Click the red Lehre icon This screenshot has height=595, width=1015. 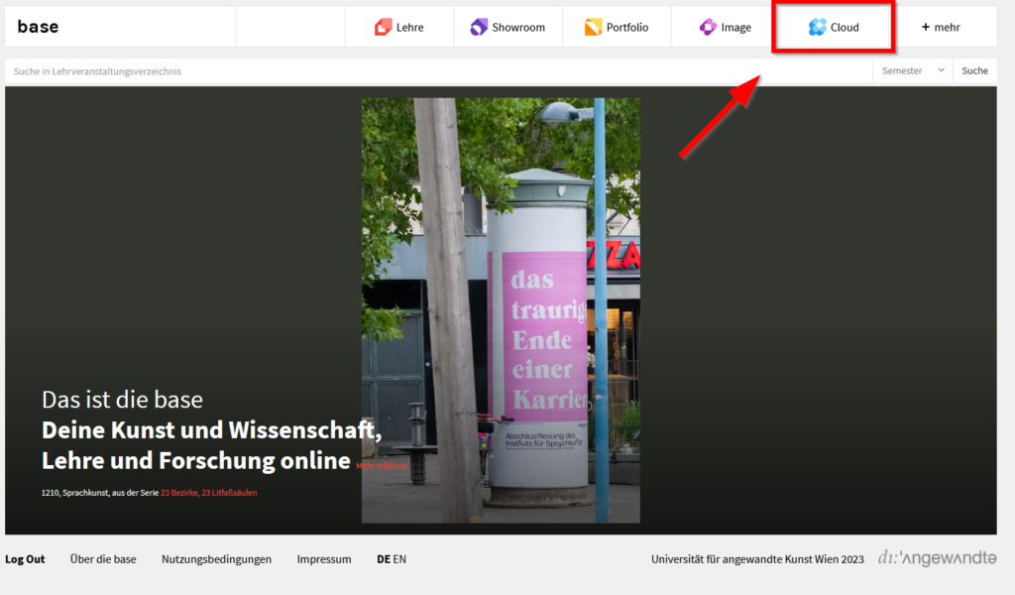pyautogui.click(x=383, y=27)
